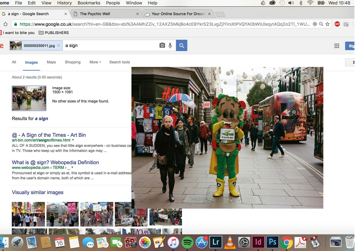
Task: Open Launchpad from the dock
Action: [x=17, y=243]
